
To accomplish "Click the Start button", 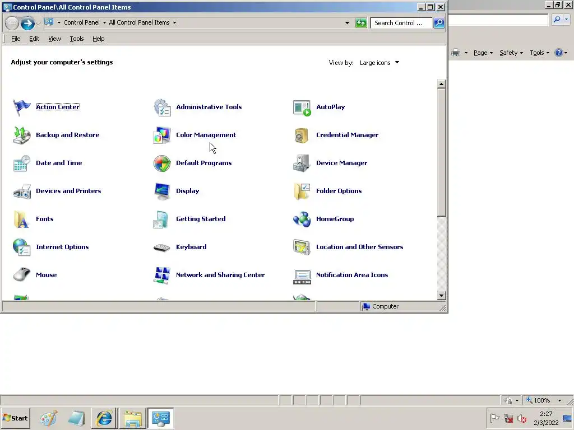I will pyautogui.click(x=15, y=418).
